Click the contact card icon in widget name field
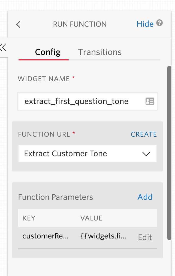The height and width of the screenshot is (276, 175). 150,102
